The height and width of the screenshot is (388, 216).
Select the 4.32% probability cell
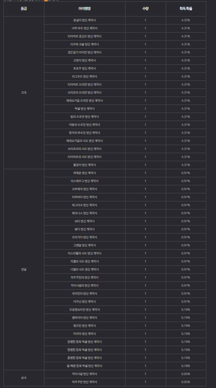[186, 20]
